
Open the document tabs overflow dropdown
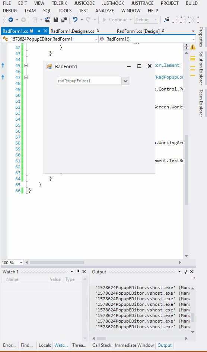pos(193,31)
